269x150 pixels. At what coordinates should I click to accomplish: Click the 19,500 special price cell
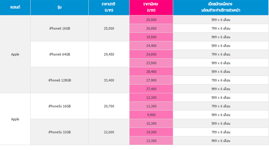pos(151,37)
